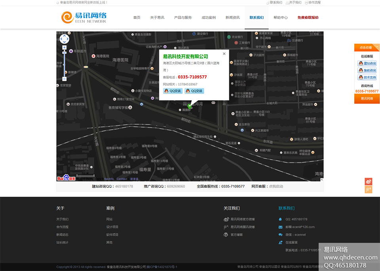Open 设计项目 in the footer
380x271 pixels.
(x=112, y=227)
